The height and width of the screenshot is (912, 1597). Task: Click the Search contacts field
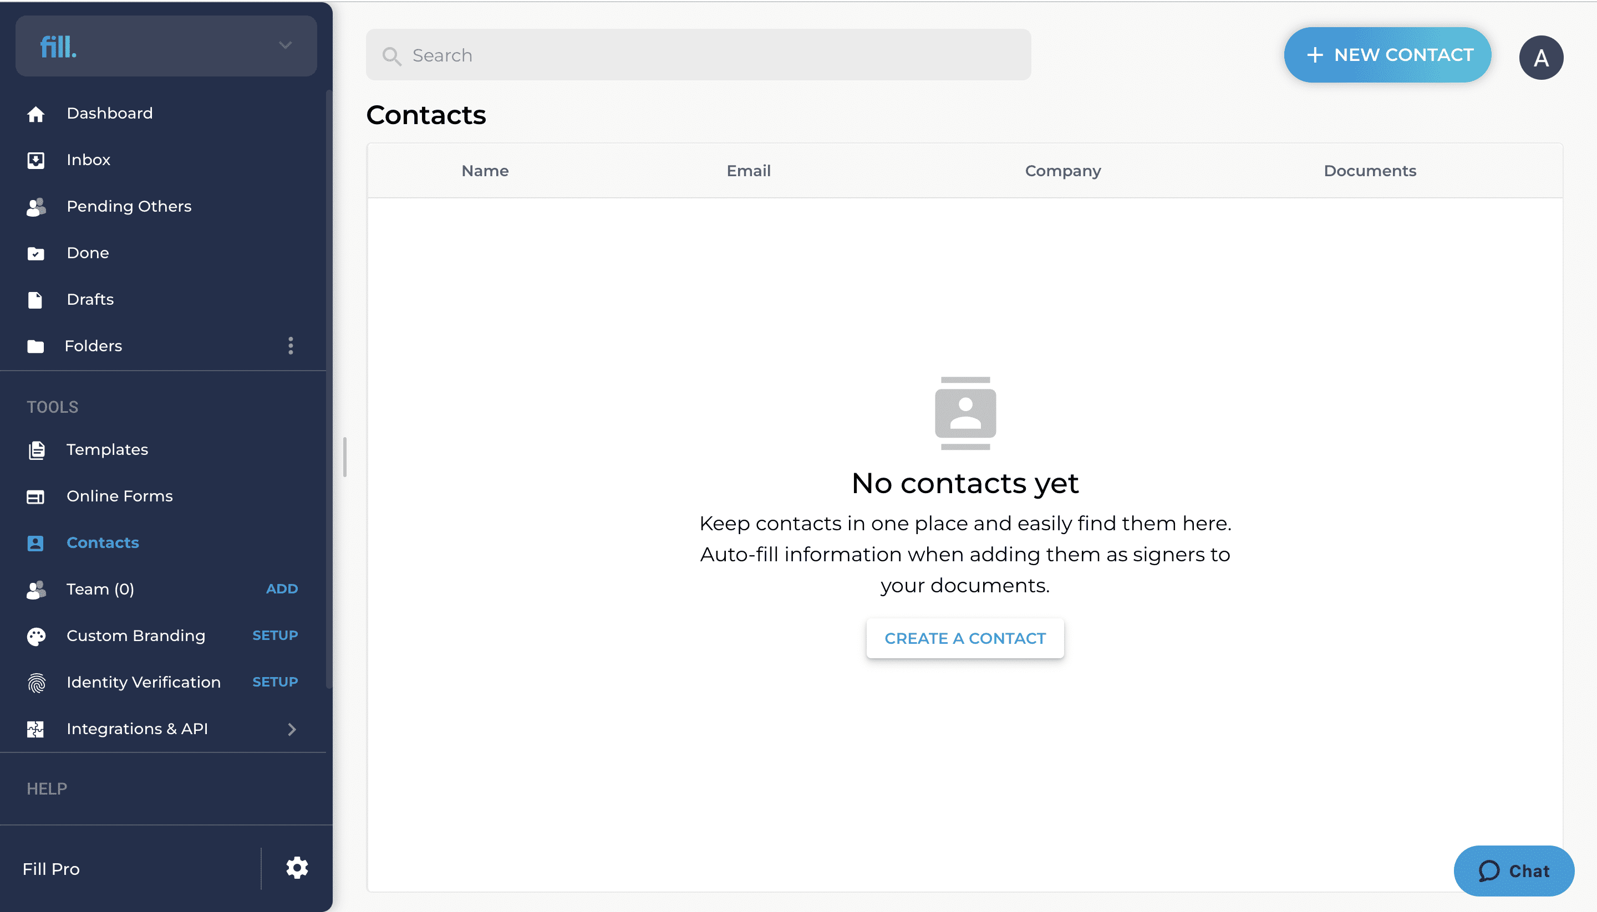coord(698,55)
